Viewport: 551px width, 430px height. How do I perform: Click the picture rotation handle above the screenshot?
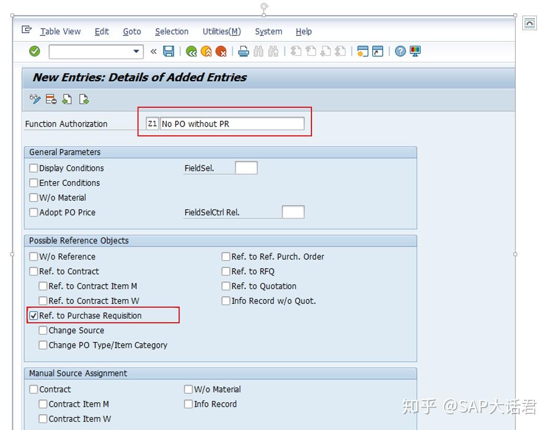coord(264,6)
